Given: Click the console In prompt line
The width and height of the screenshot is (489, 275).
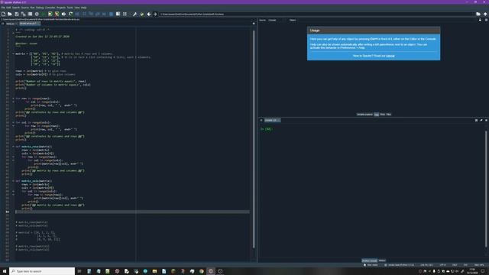Looking at the screenshot, I should pyautogui.click(x=266, y=129).
